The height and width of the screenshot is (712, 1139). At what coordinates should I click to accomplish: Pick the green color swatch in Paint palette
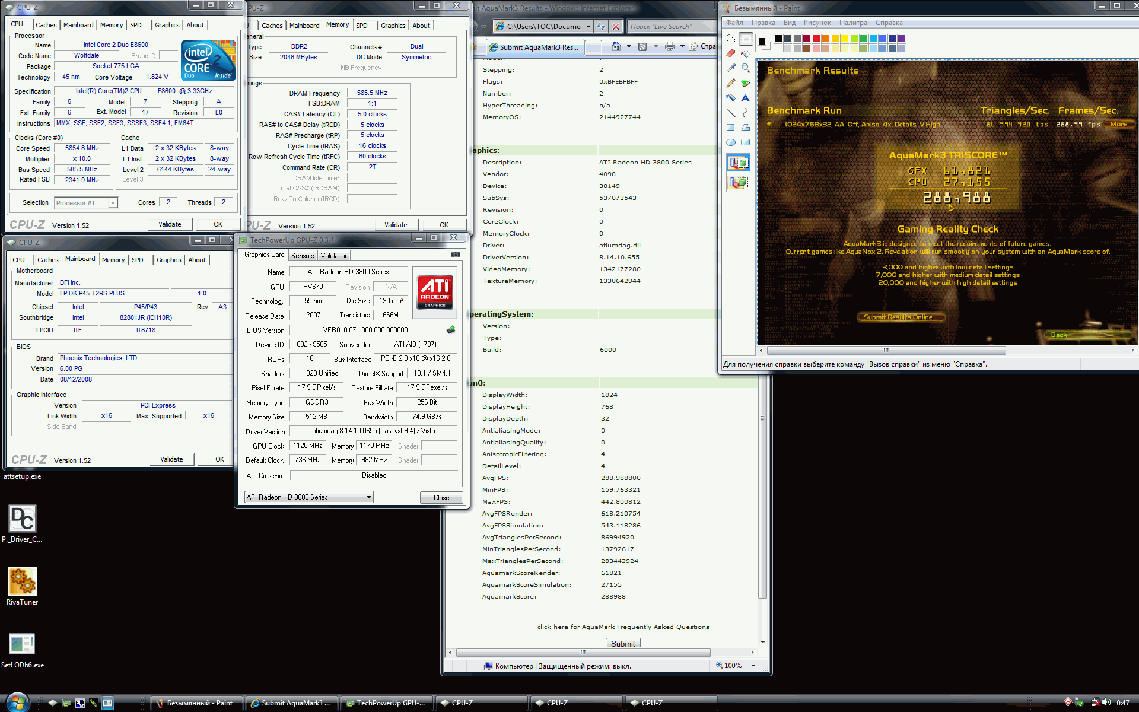[x=864, y=39]
